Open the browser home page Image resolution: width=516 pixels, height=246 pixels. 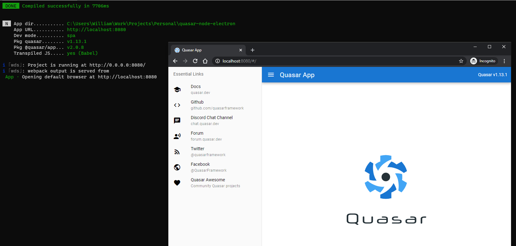click(x=205, y=61)
